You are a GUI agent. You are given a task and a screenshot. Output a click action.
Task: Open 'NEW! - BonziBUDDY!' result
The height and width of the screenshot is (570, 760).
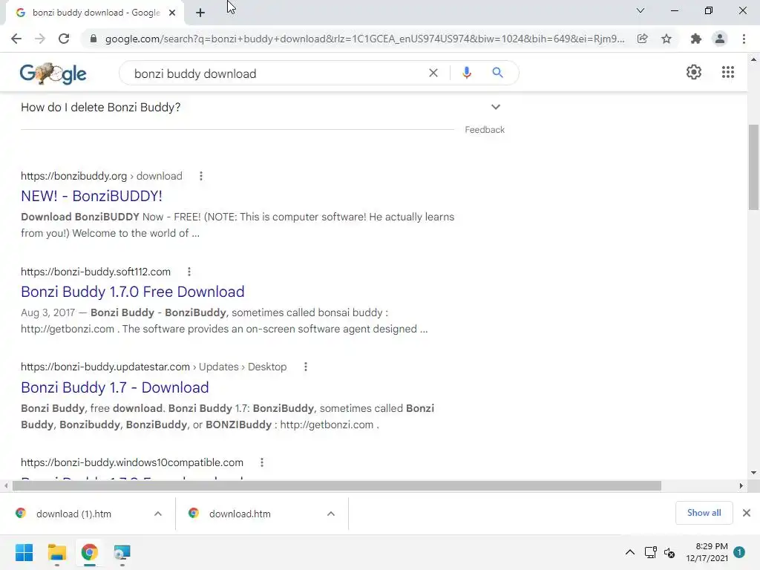coord(91,196)
